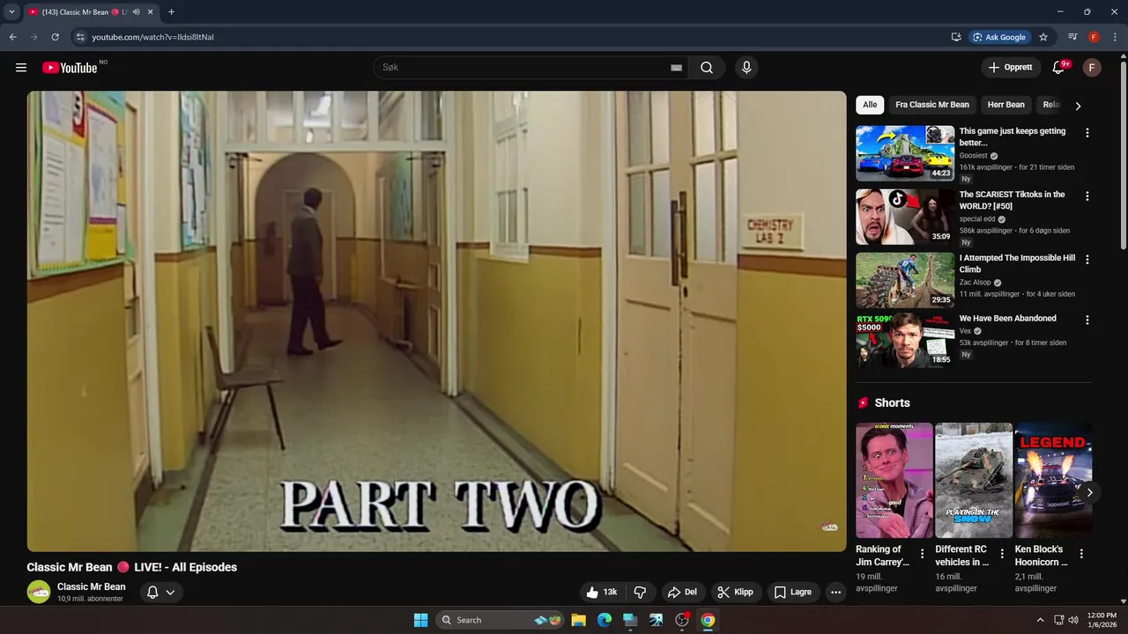The height and width of the screenshot is (634, 1128).
Task: Like the video with thumbs up
Action: (603, 593)
